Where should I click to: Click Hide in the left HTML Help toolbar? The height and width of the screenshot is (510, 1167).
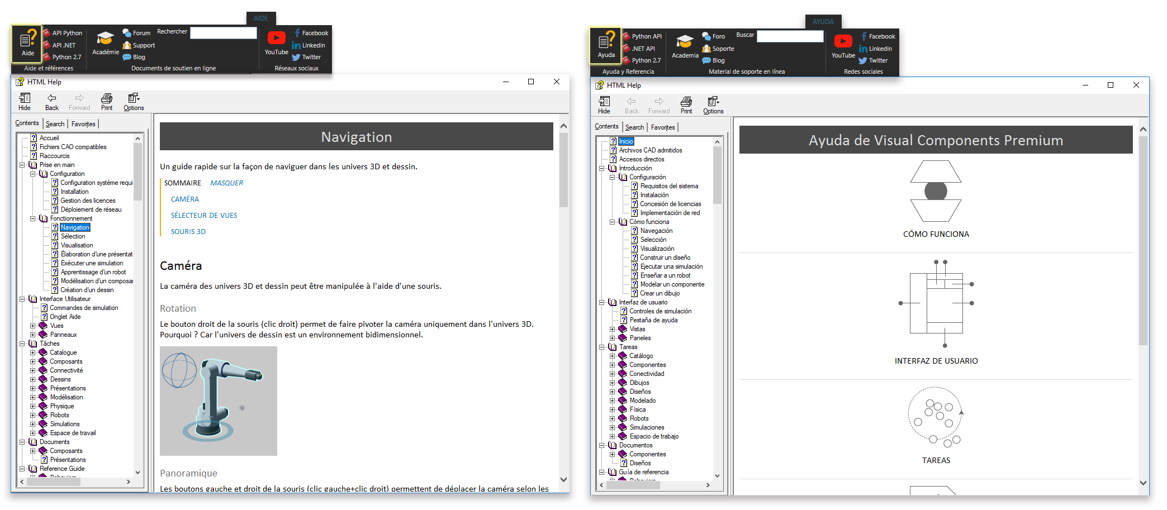[25, 102]
